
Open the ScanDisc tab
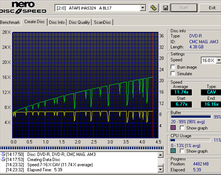click(102, 22)
